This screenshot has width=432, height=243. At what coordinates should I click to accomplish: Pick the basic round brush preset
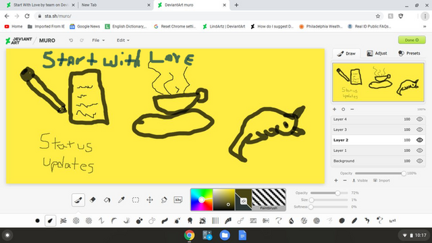(38, 221)
